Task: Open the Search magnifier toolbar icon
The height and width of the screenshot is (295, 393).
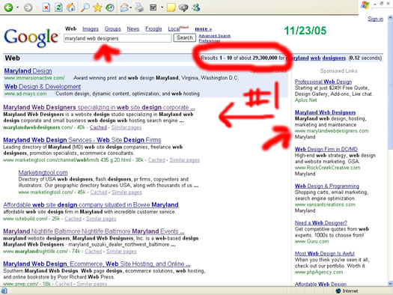Action: tap(85, 7)
